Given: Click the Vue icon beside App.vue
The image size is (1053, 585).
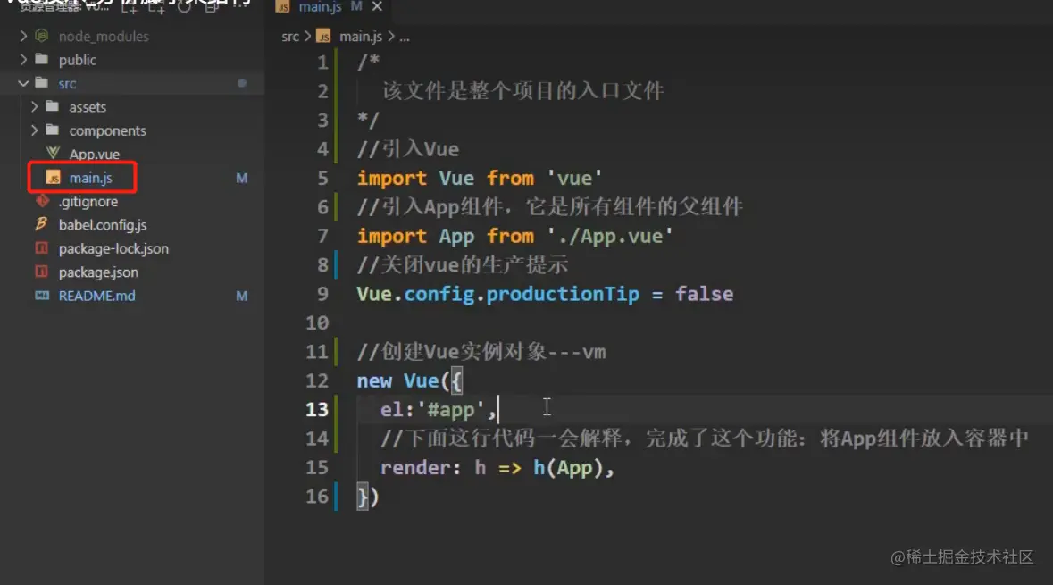Looking at the screenshot, I should [53, 153].
